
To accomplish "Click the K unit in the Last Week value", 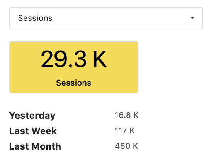I will [x=132, y=131].
